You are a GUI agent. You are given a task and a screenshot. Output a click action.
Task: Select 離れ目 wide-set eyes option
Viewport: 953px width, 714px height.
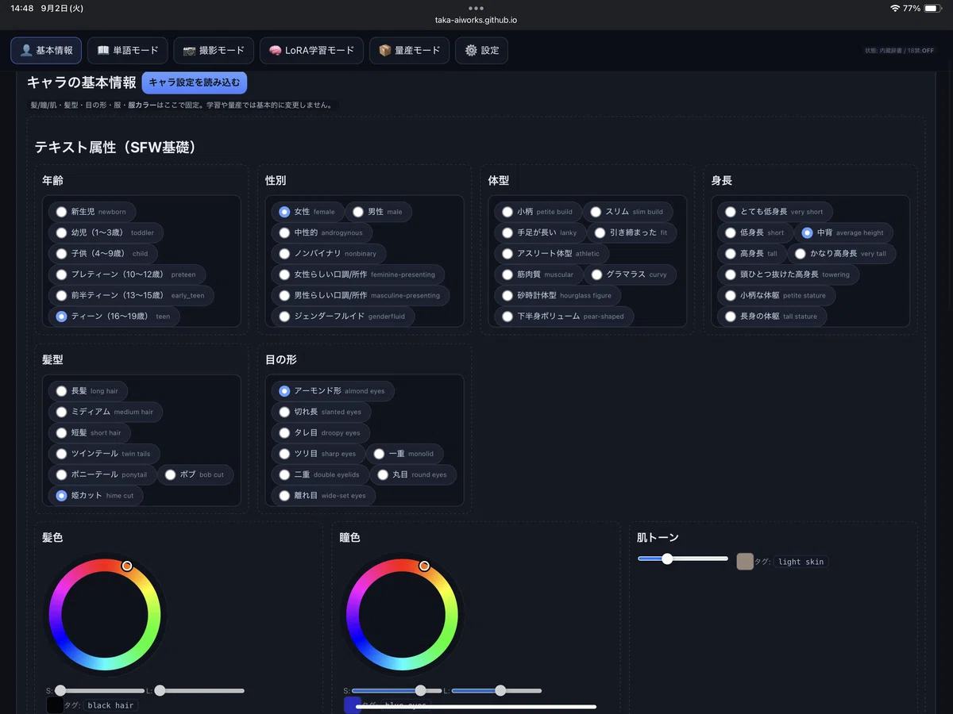pyautogui.click(x=323, y=495)
